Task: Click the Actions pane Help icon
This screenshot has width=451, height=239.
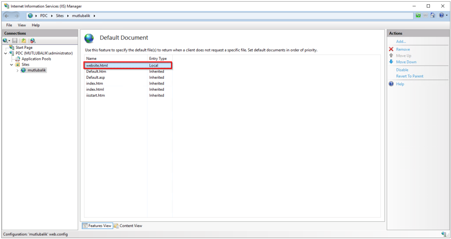Action: [391, 84]
